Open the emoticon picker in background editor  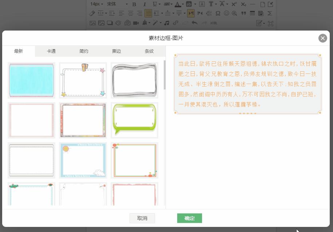click(x=227, y=13)
